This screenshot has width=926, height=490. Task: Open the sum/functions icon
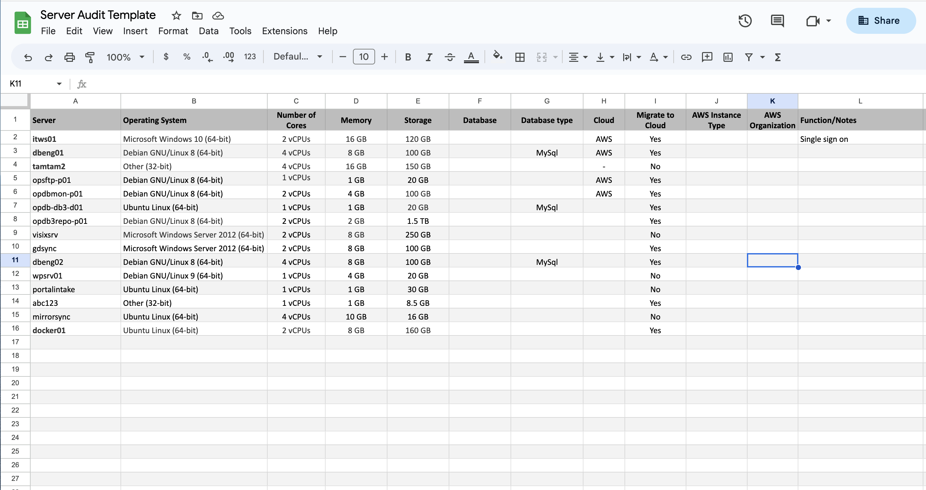pos(778,57)
